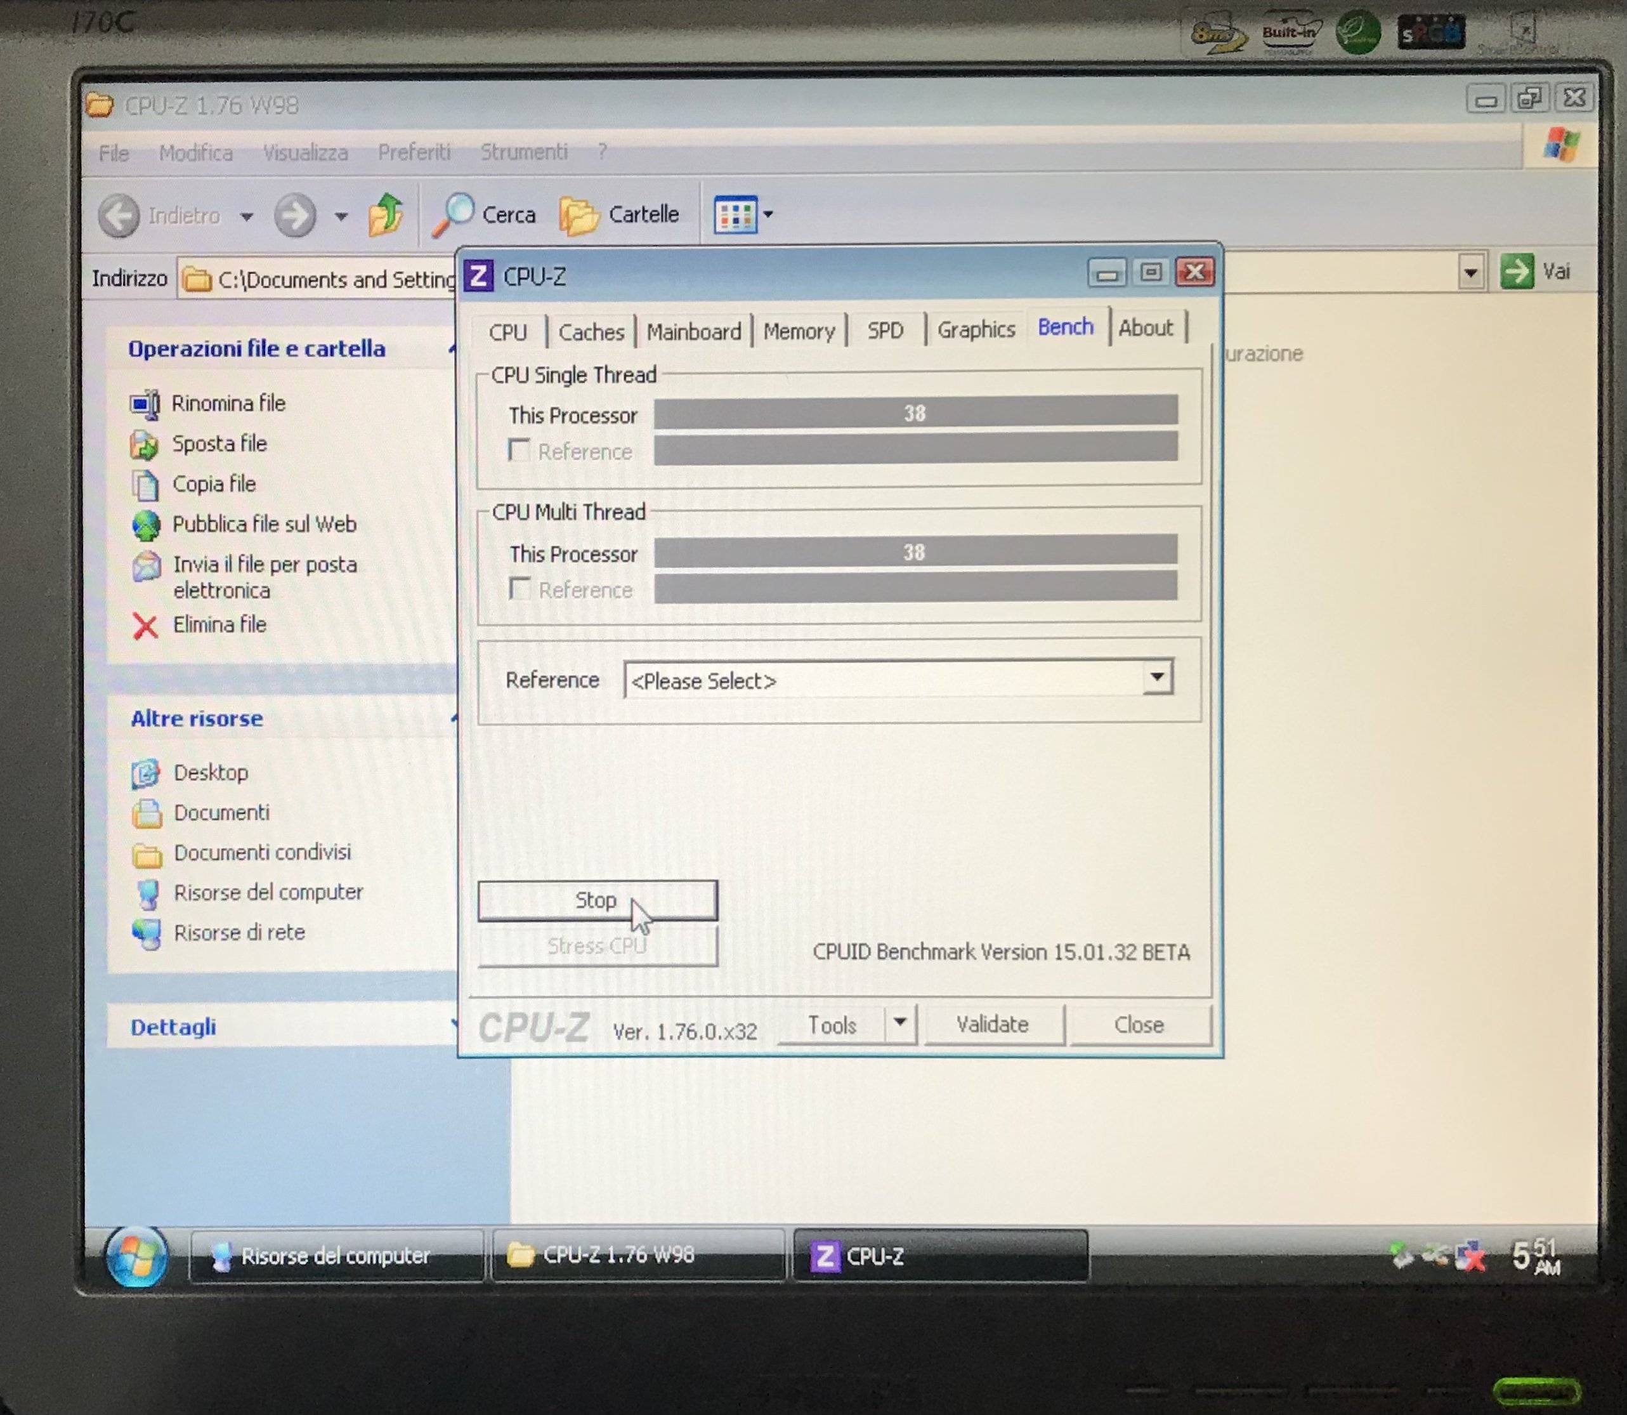The height and width of the screenshot is (1415, 1627).
Task: Click the Rinomina file icon
Action: (x=145, y=404)
